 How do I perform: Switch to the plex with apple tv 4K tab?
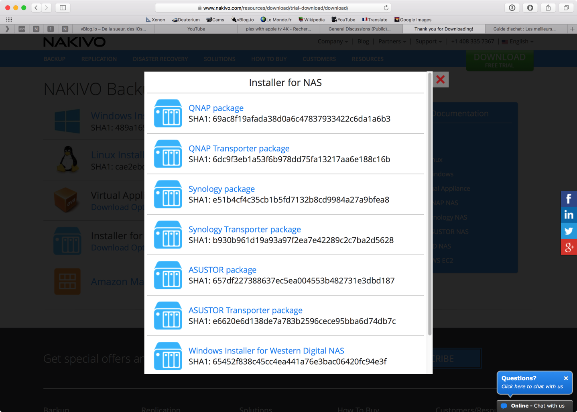(x=278, y=29)
